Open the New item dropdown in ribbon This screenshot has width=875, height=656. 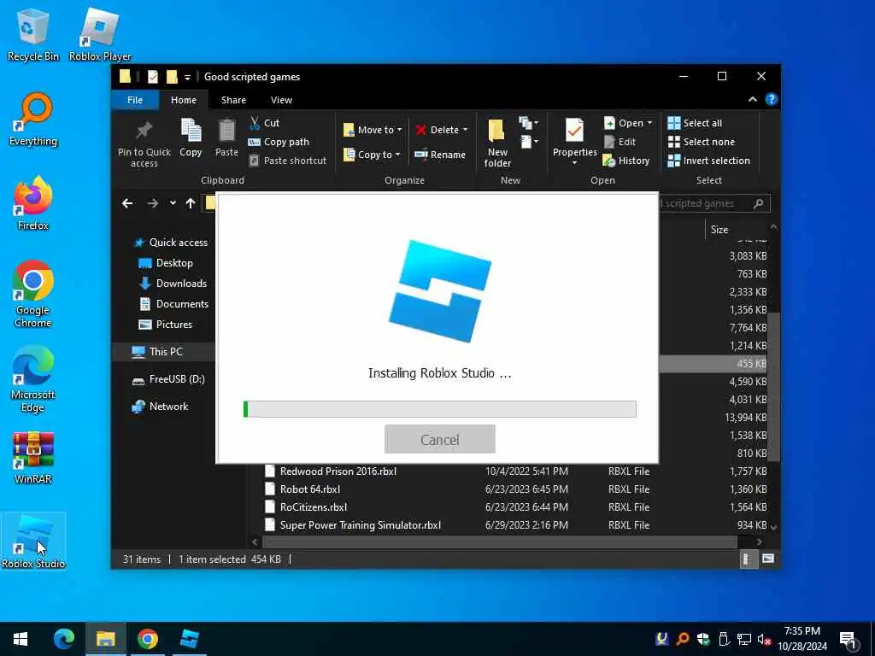coord(528,122)
